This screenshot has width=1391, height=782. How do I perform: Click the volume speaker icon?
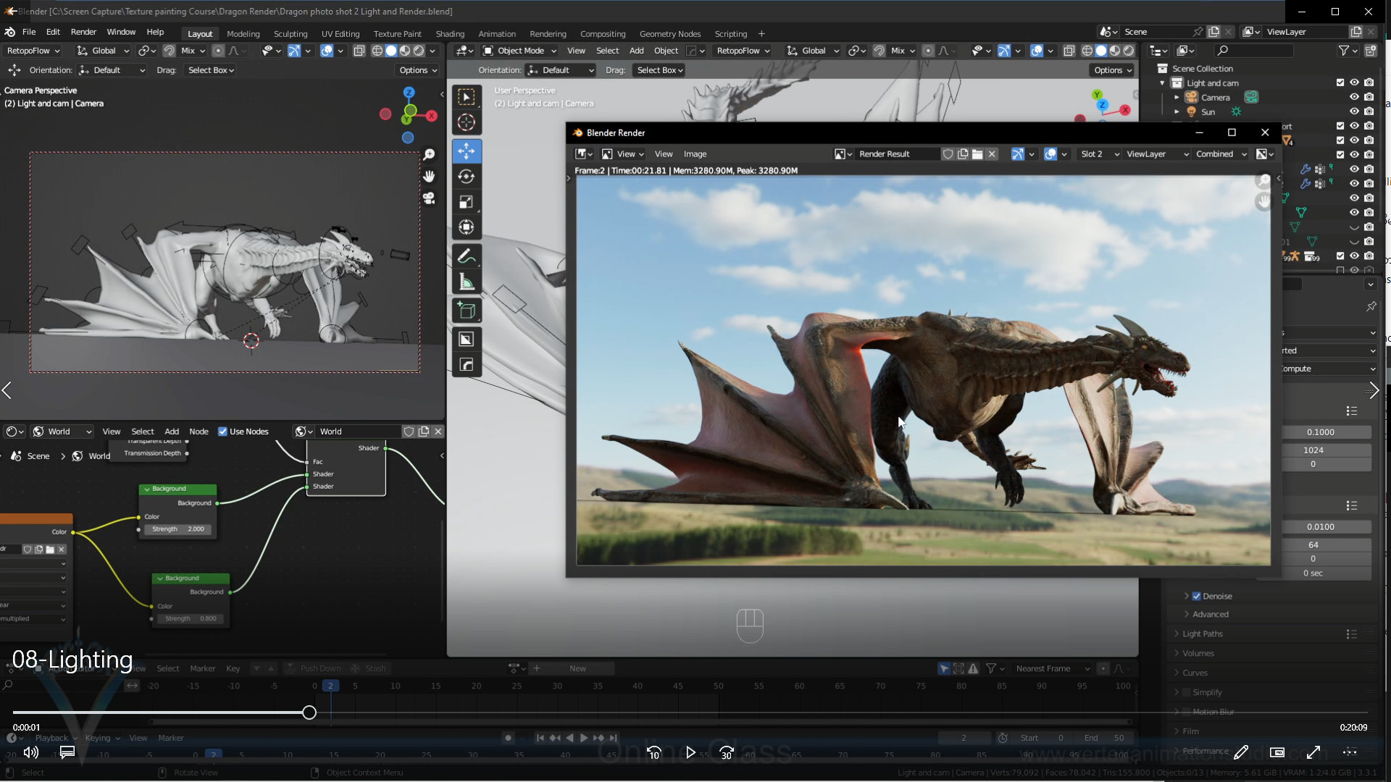[31, 752]
